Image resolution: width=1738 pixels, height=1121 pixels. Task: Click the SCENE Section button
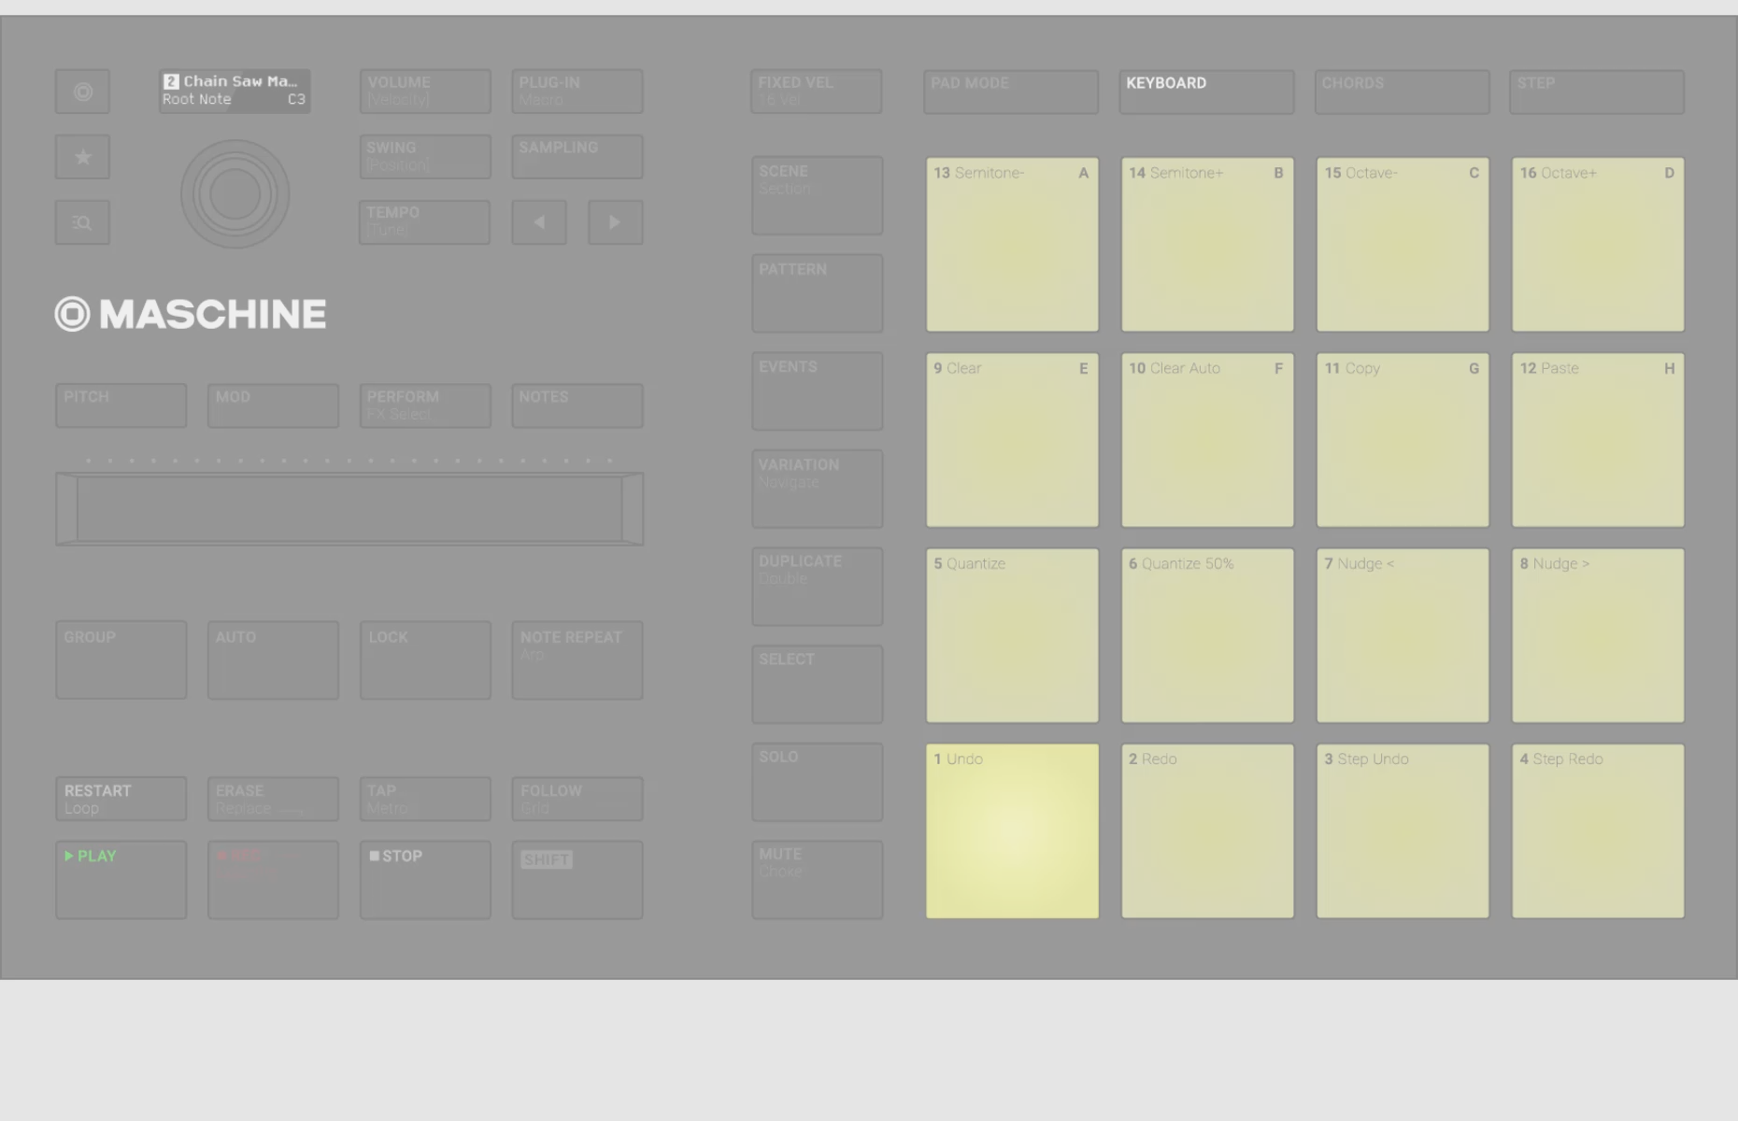[818, 195]
